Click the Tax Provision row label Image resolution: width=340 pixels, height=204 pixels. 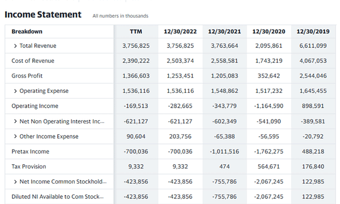tap(29, 167)
